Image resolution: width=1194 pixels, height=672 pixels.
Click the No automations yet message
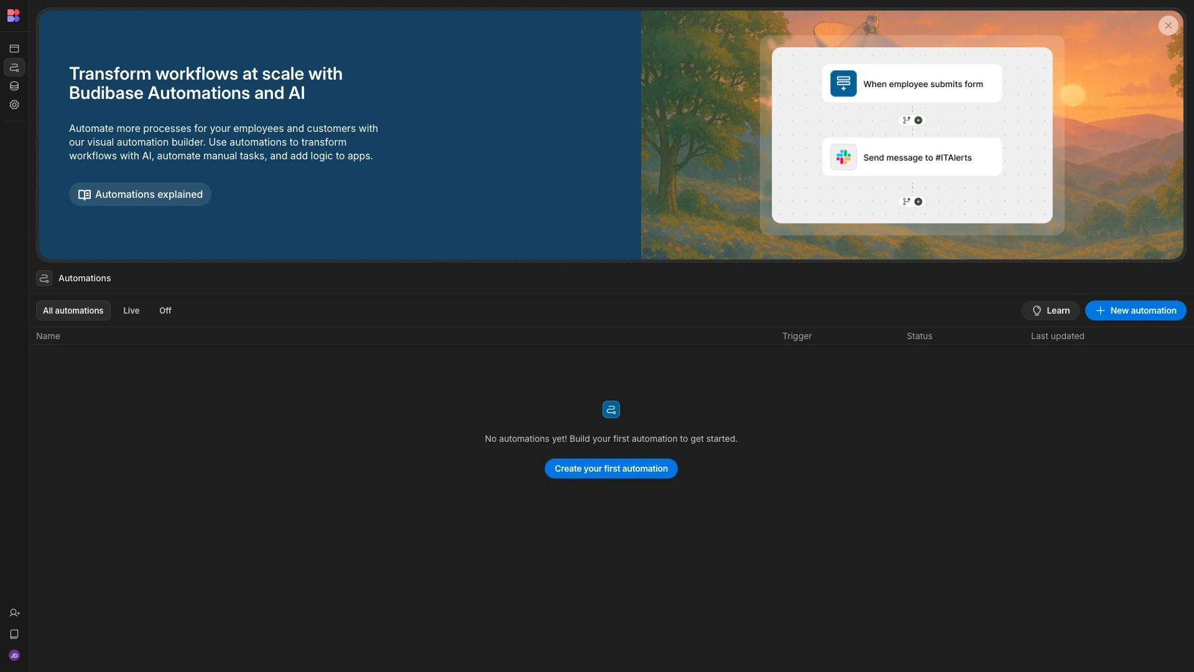coord(611,439)
